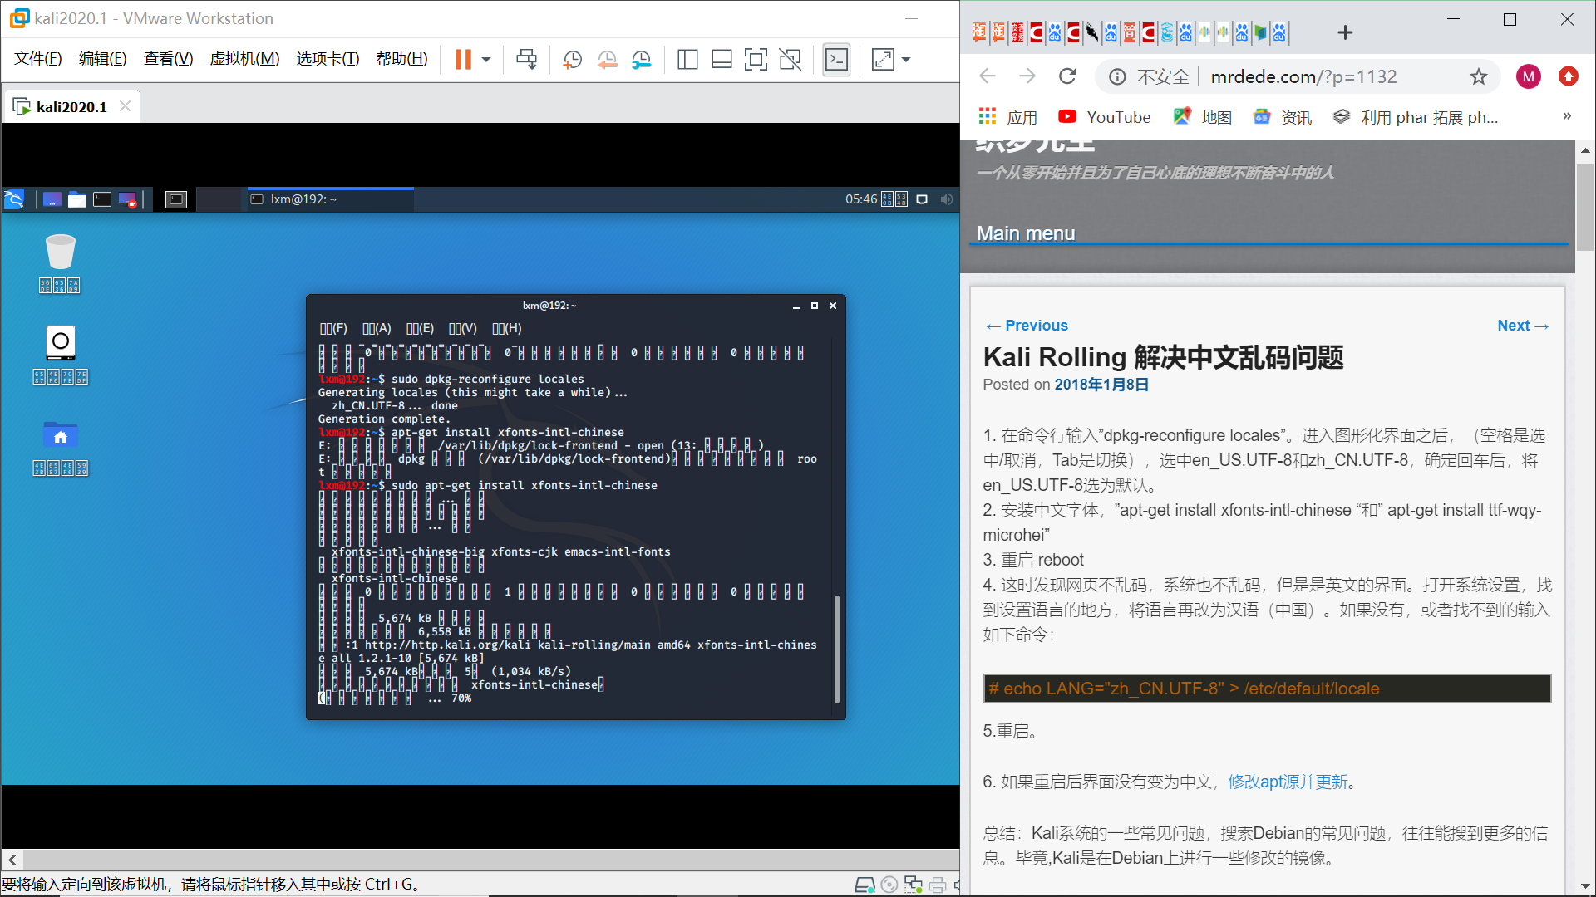Toggle Unity mode
Viewport: 1596px width, 897px height.
point(790,59)
